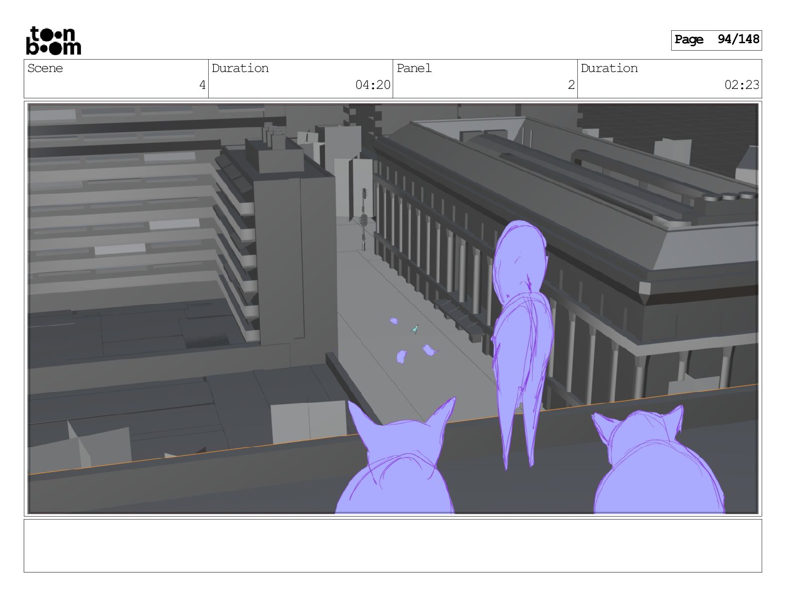787x608 pixels.
Task: Click the right purple cat silhouette
Action: click(659, 460)
